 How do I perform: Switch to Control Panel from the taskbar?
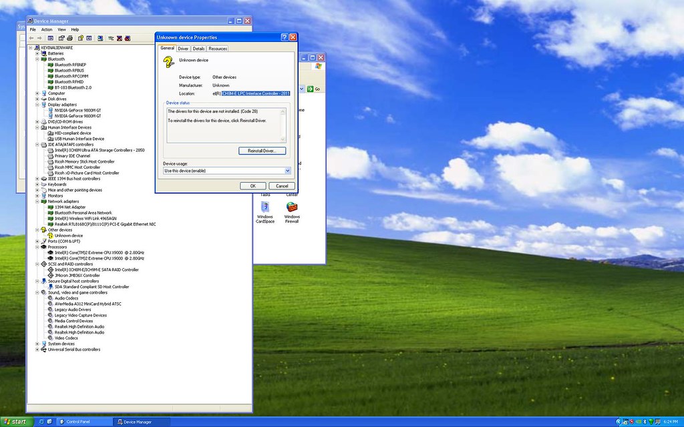[x=83, y=422]
